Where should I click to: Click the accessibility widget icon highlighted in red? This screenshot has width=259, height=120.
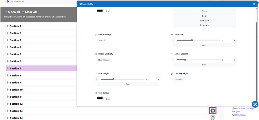tap(213, 110)
